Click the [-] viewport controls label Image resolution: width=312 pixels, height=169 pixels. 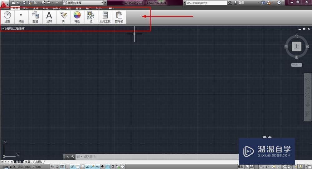coord(3,28)
